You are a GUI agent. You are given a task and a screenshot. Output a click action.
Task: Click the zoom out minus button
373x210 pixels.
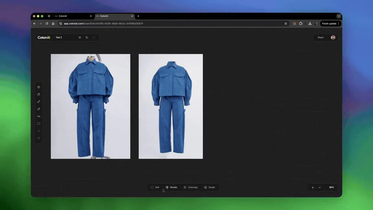(320, 187)
